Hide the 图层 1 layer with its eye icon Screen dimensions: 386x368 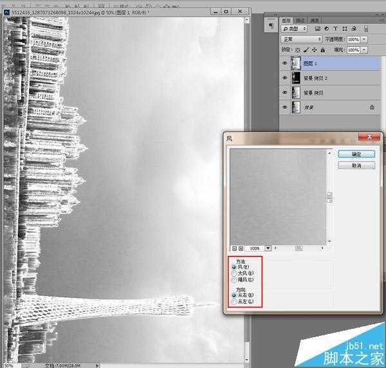coord(285,63)
